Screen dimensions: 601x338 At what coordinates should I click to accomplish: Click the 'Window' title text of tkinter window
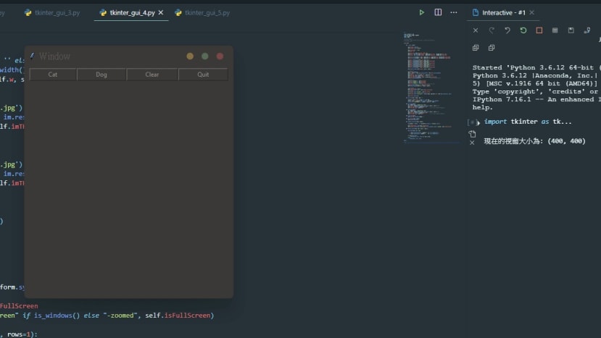[x=54, y=56]
